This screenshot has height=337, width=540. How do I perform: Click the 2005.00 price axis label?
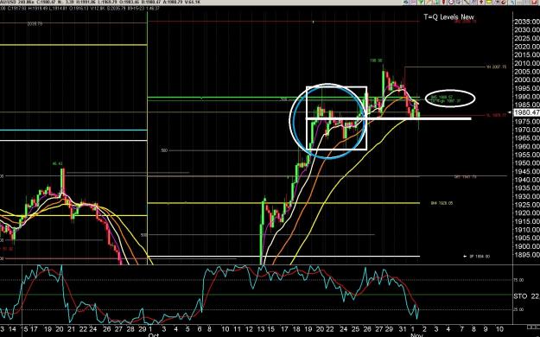(527, 72)
